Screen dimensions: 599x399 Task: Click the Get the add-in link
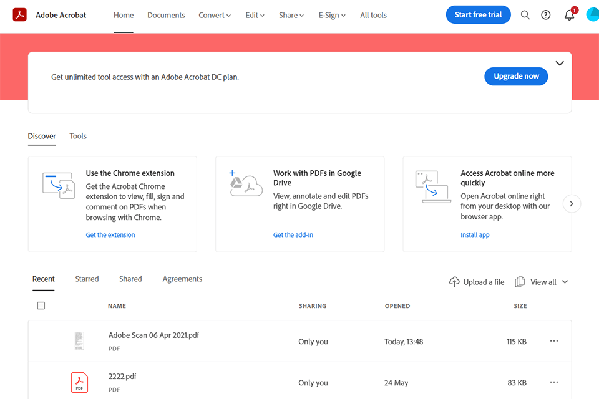pos(293,235)
